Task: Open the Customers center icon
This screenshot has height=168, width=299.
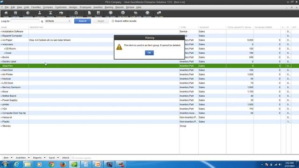Action: coord(39,14)
